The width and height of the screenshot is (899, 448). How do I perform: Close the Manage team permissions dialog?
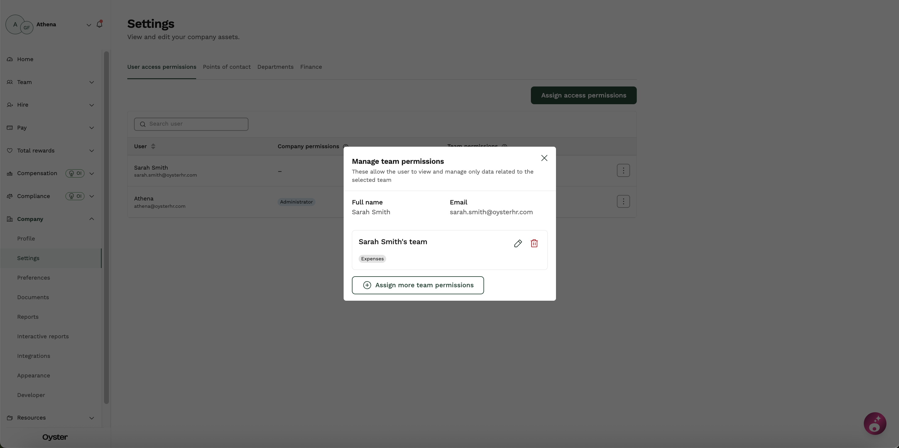point(544,158)
